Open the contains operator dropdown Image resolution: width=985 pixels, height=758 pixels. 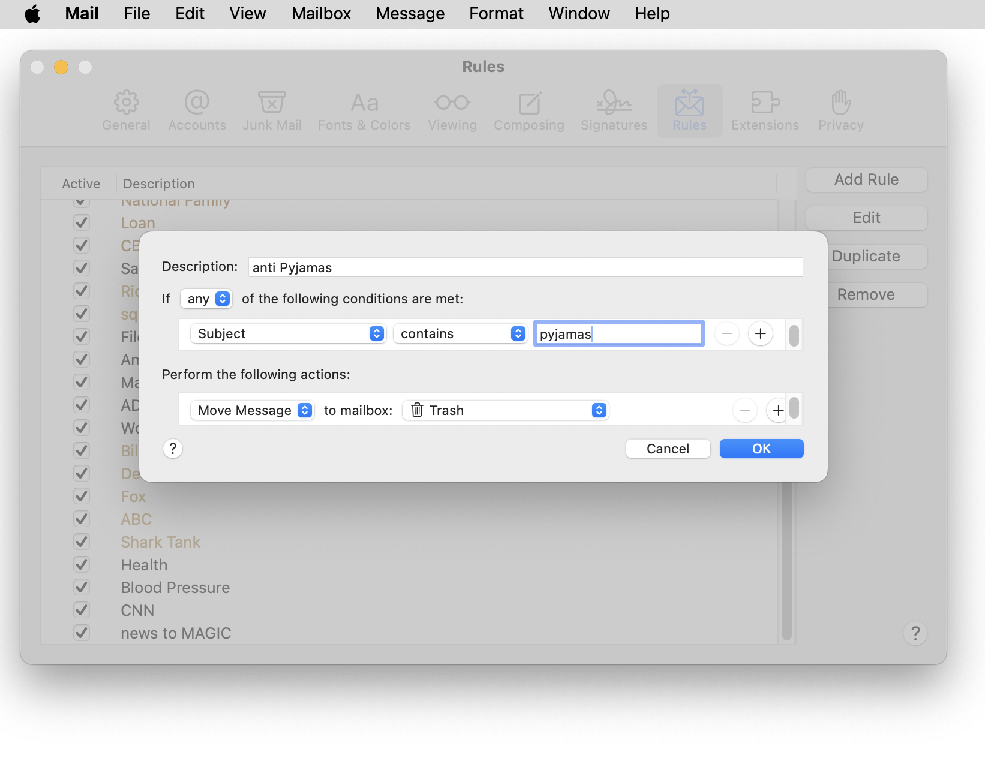pos(460,333)
